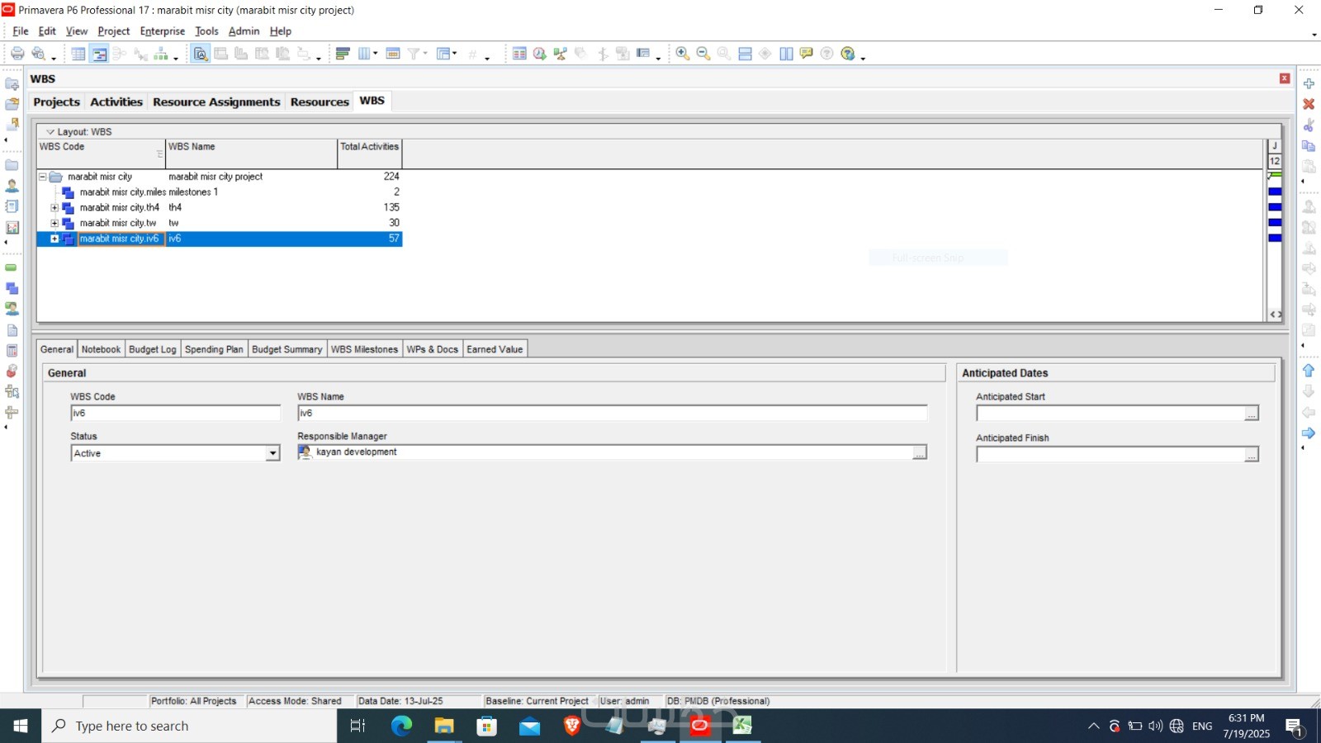This screenshot has height=743, width=1321.
Task: Select the milestones 1 WBS row
Action: point(220,192)
